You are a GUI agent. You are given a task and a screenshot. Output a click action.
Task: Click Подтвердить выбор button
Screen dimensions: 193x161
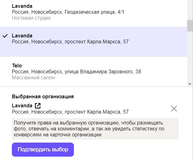43,149
